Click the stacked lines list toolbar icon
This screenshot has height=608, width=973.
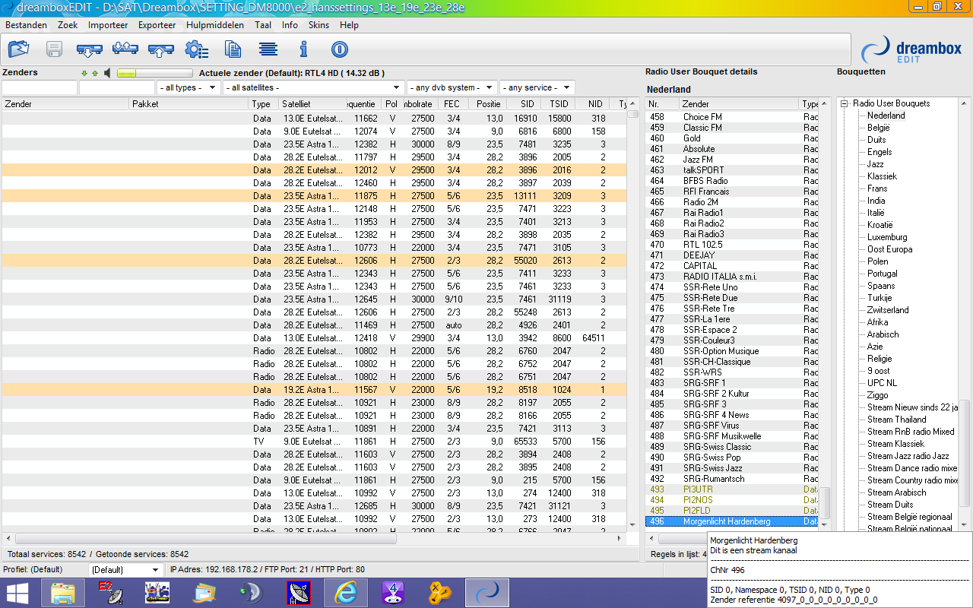pyautogui.click(x=268, y=50)
